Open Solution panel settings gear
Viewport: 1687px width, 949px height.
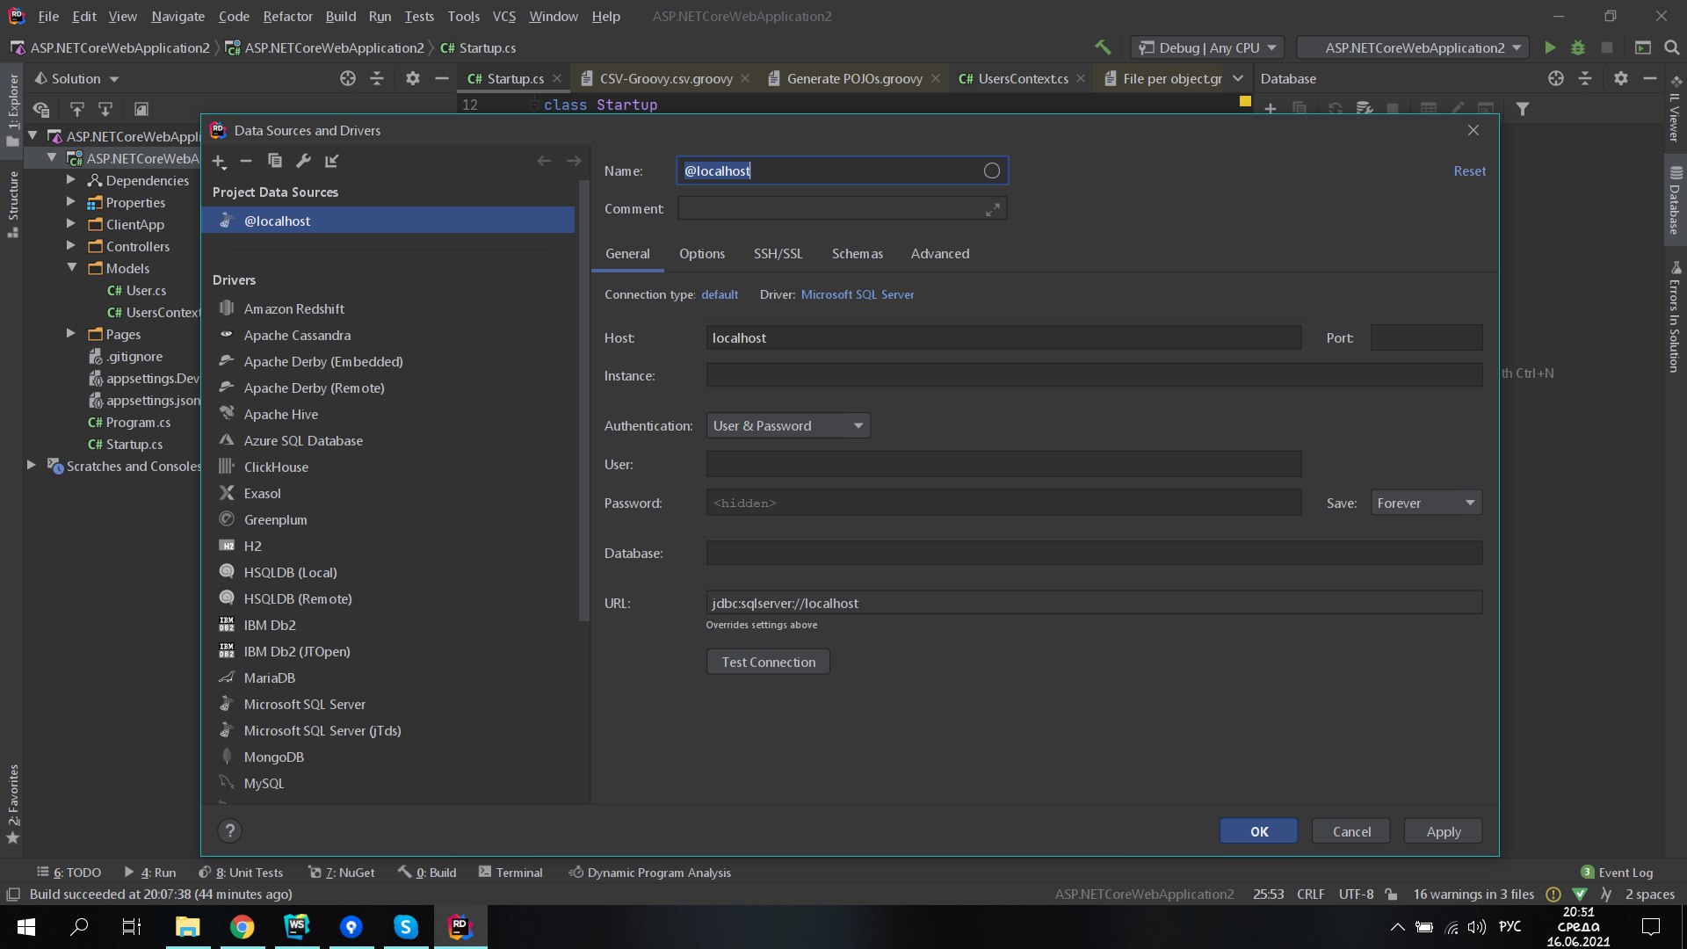413,78
